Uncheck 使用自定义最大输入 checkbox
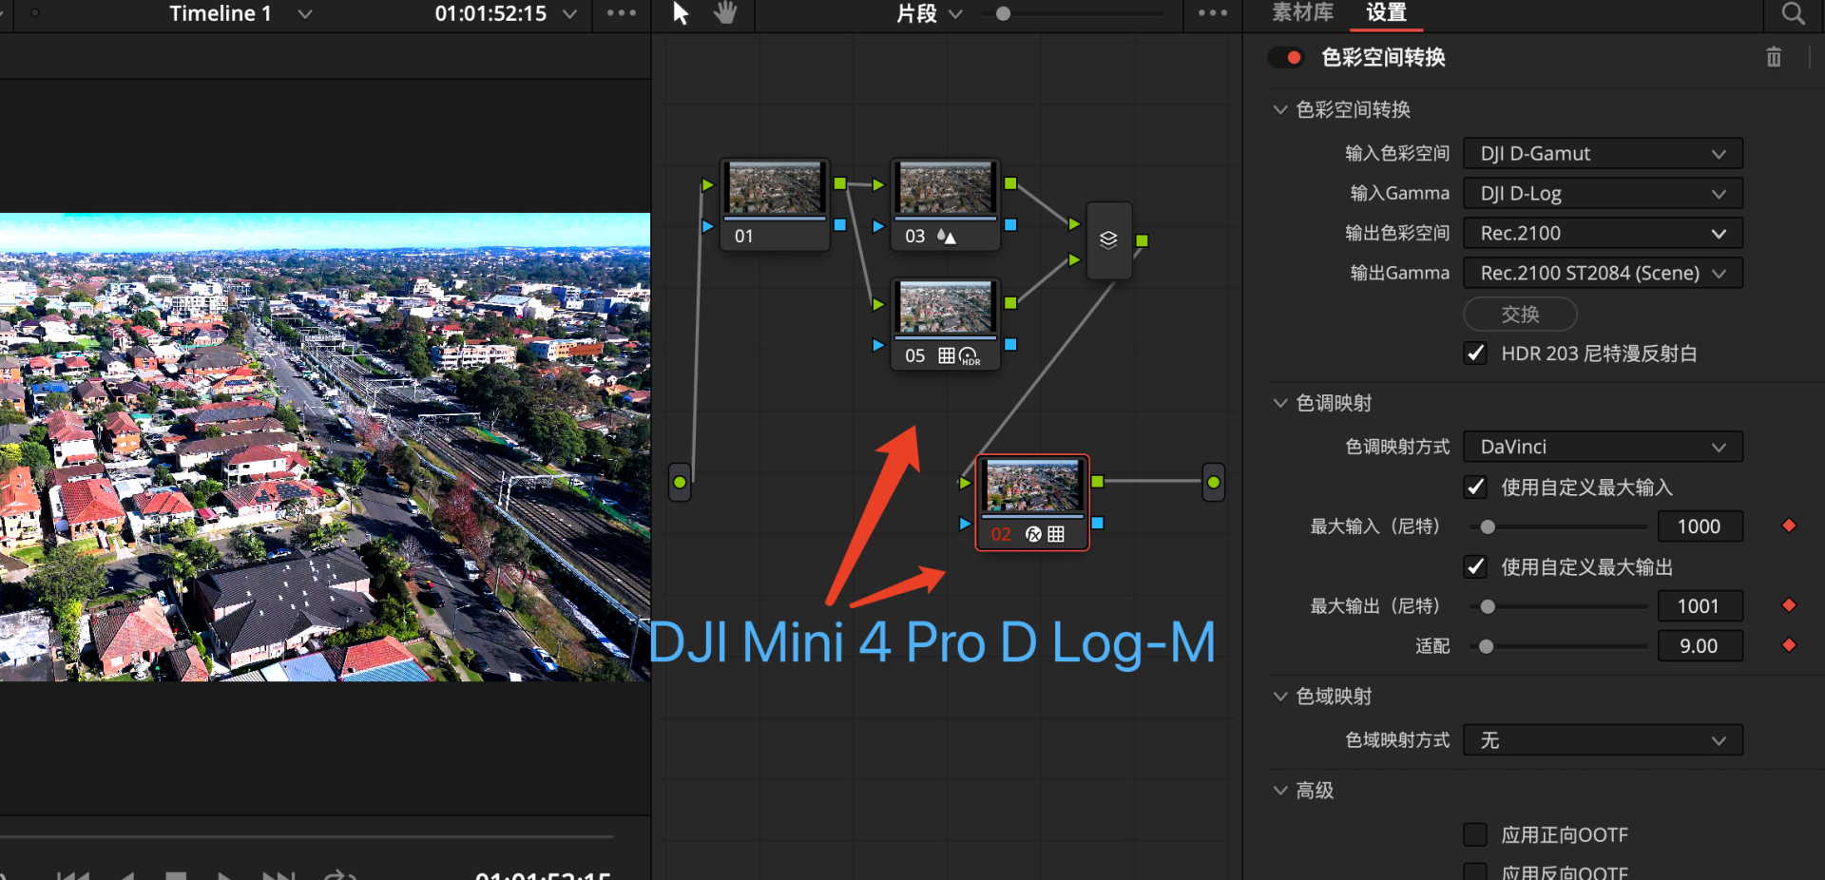This screenshot has height=880, width=1825. click(x=1475, y=488)
